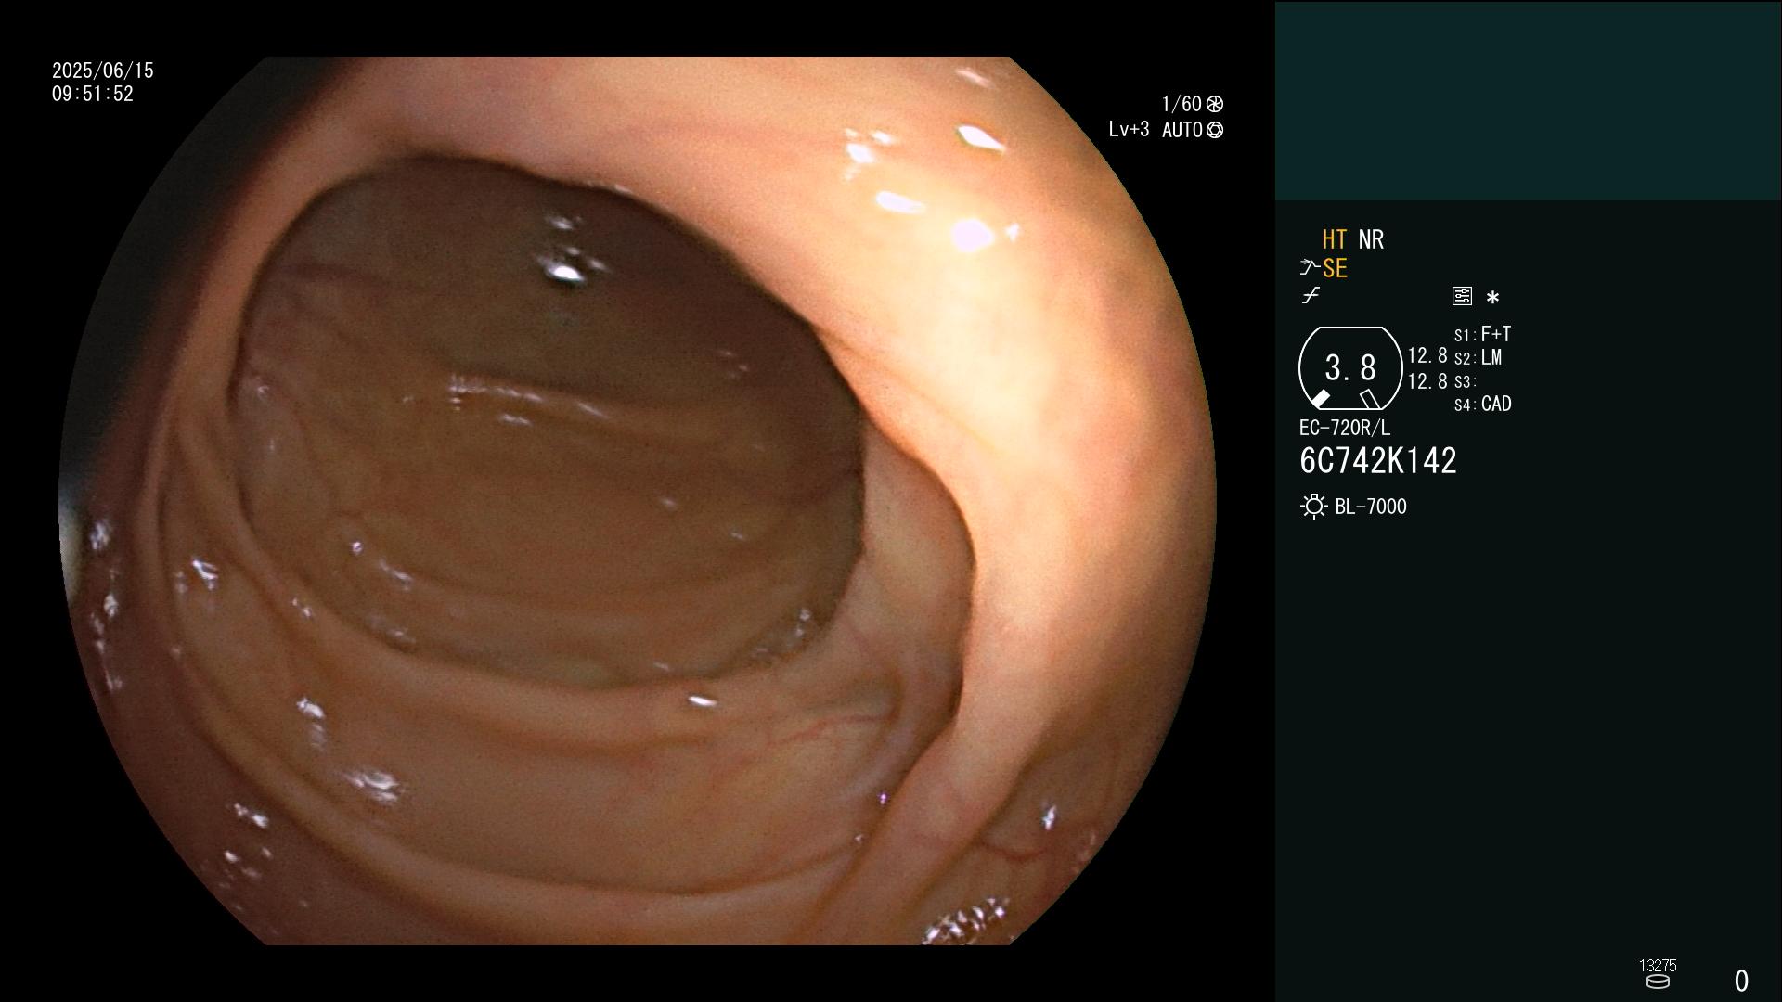The height and width of the screenshot is (1002, 1782).
Task: Click the time 09:51:52
Action: pos(93,95)
